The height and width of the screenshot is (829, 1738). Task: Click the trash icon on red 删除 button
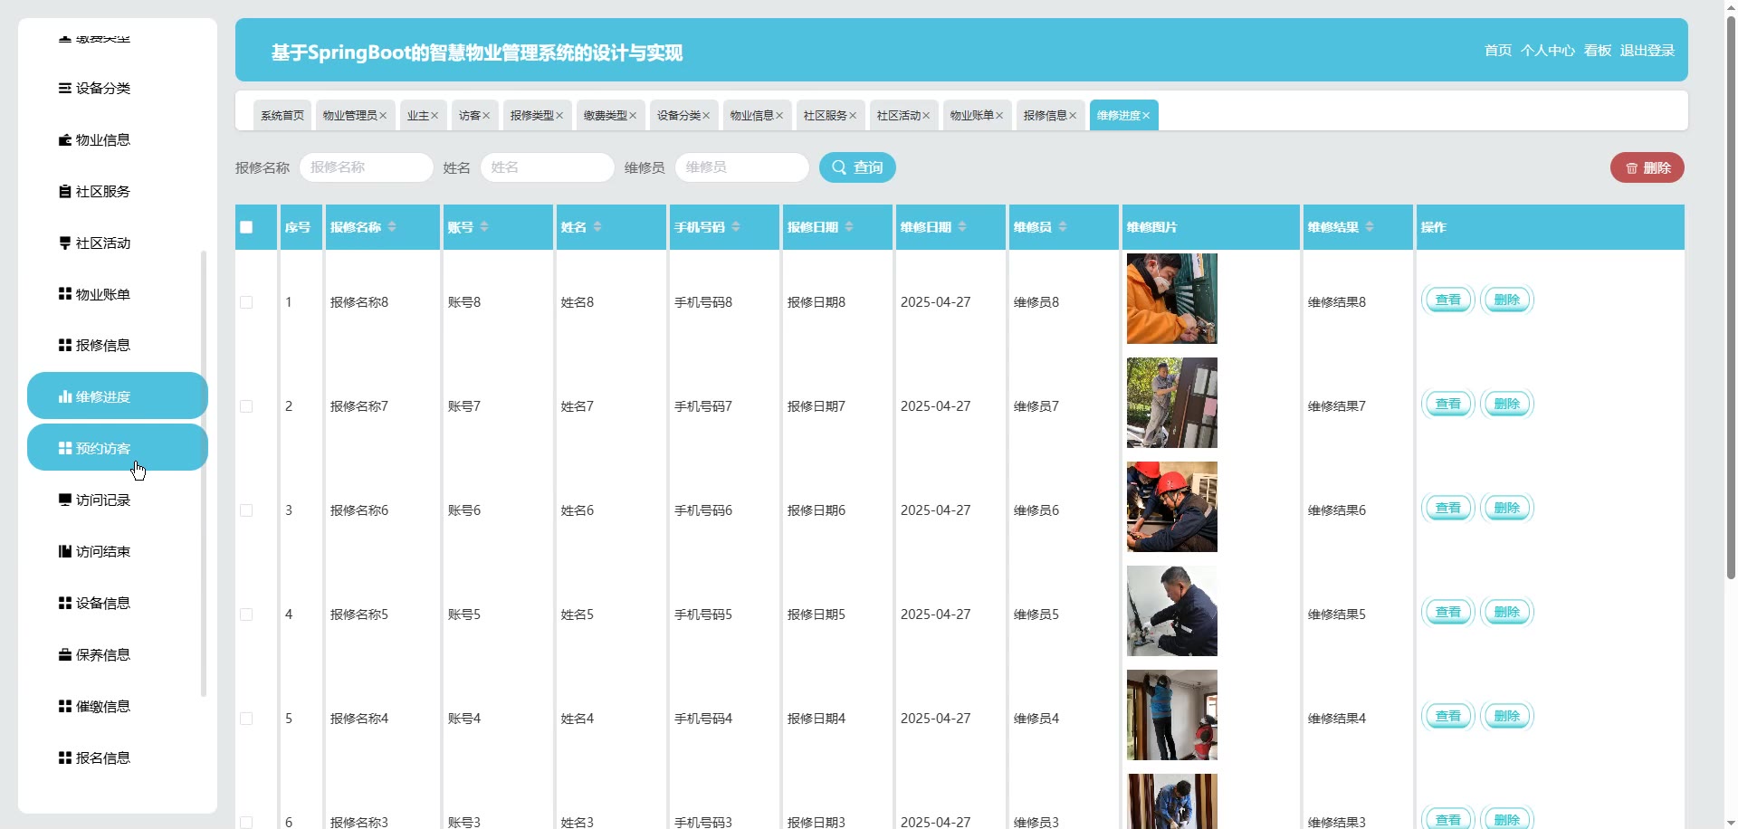1631,168
